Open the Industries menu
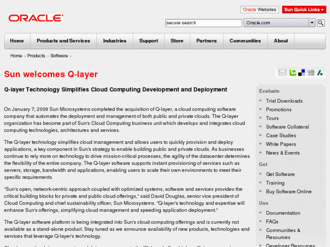330x247 pixels. pyautogui.click(x=115, y=41)
